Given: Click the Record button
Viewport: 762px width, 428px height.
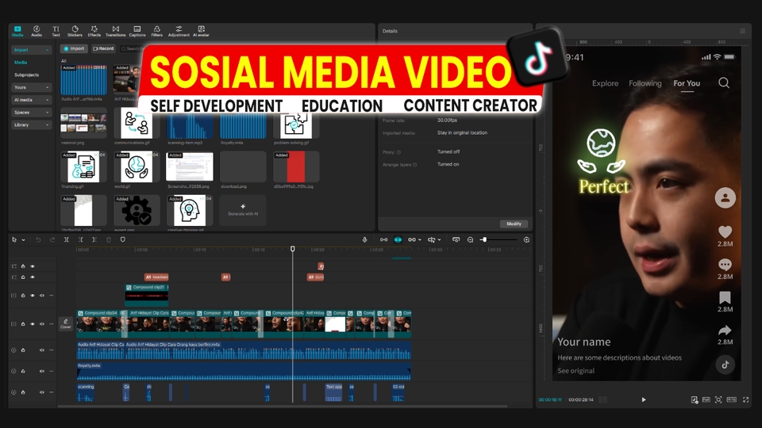Looking at the screenshot, I should (103, 48).
